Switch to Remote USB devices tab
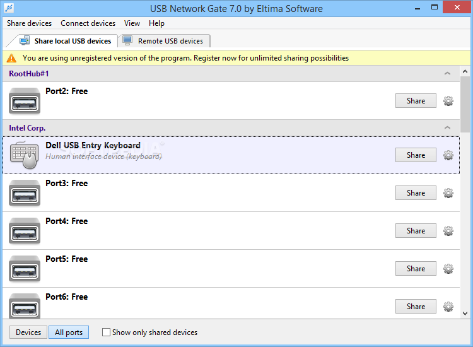This screenshot has width=473, height=347. pyautogui.click(x=165, y=41)
